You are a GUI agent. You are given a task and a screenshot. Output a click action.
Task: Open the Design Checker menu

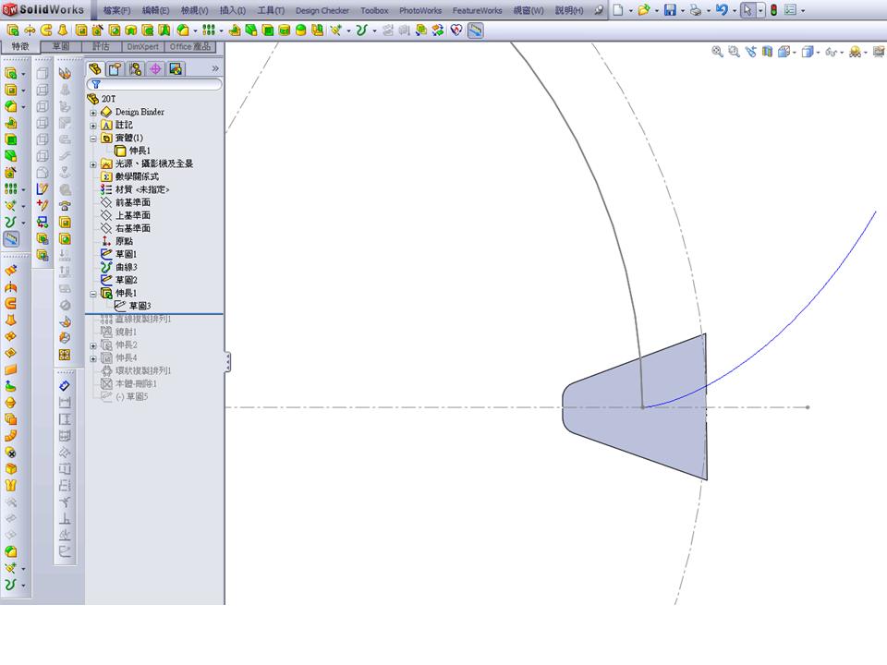point(322,10)
